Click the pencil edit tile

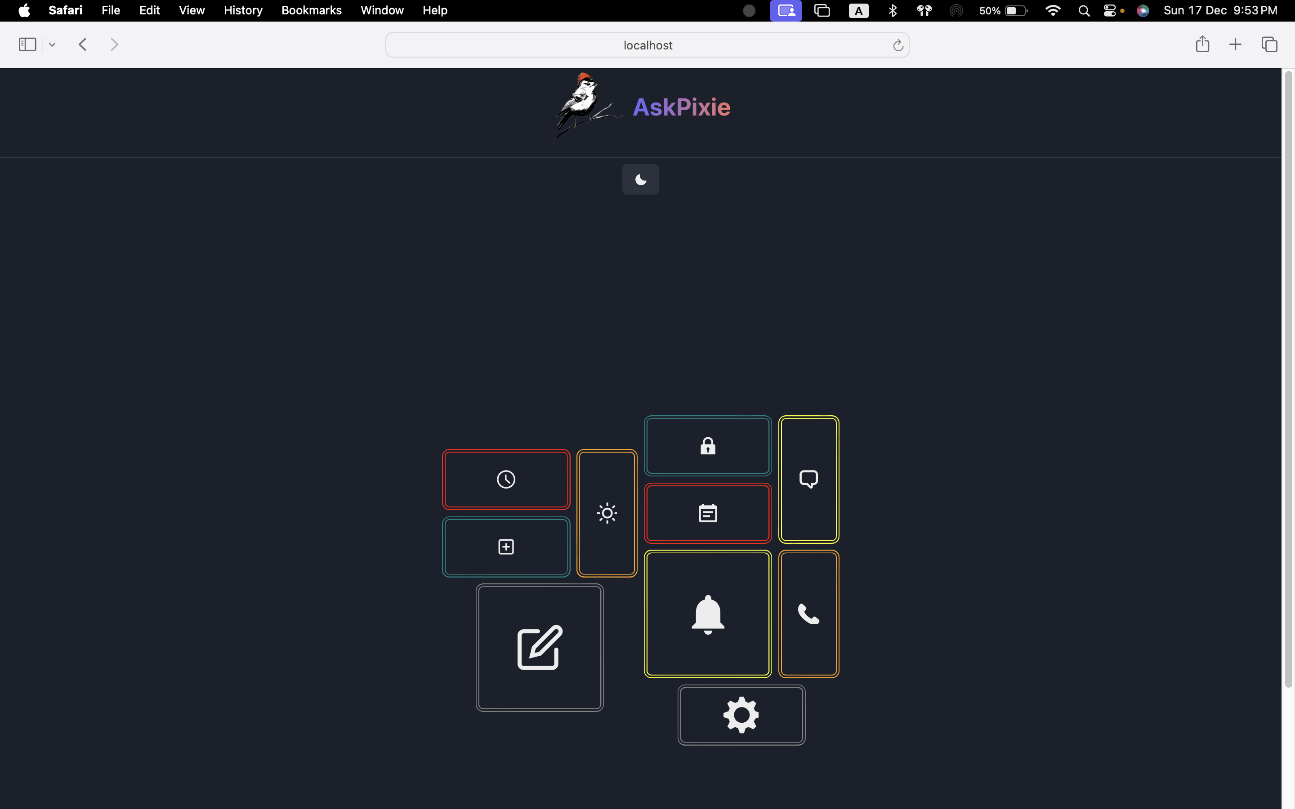pos(540,647)
